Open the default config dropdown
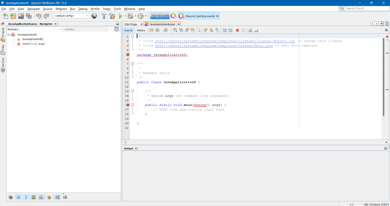Image resolution: width=390 pixels, height=206 pixels. (72, 16)
